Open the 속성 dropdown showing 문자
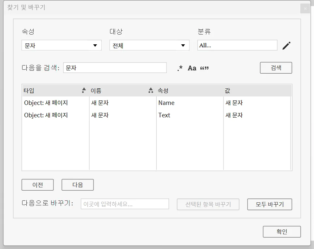Screen dimensions: 314x249 62,45
